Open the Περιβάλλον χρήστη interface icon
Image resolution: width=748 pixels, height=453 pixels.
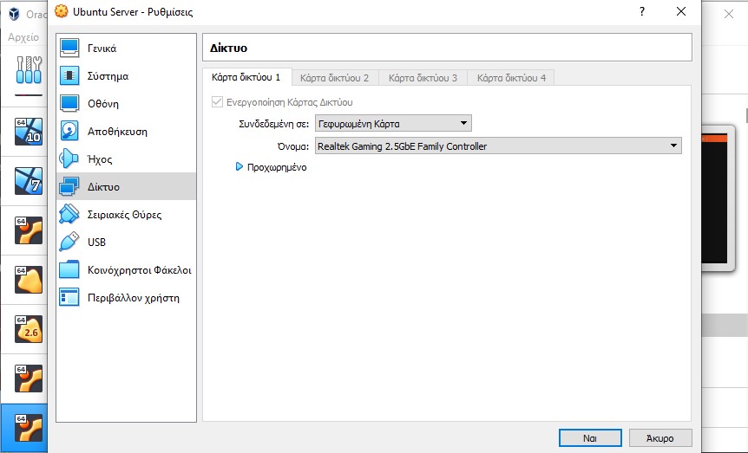click(x=69, y=297)
